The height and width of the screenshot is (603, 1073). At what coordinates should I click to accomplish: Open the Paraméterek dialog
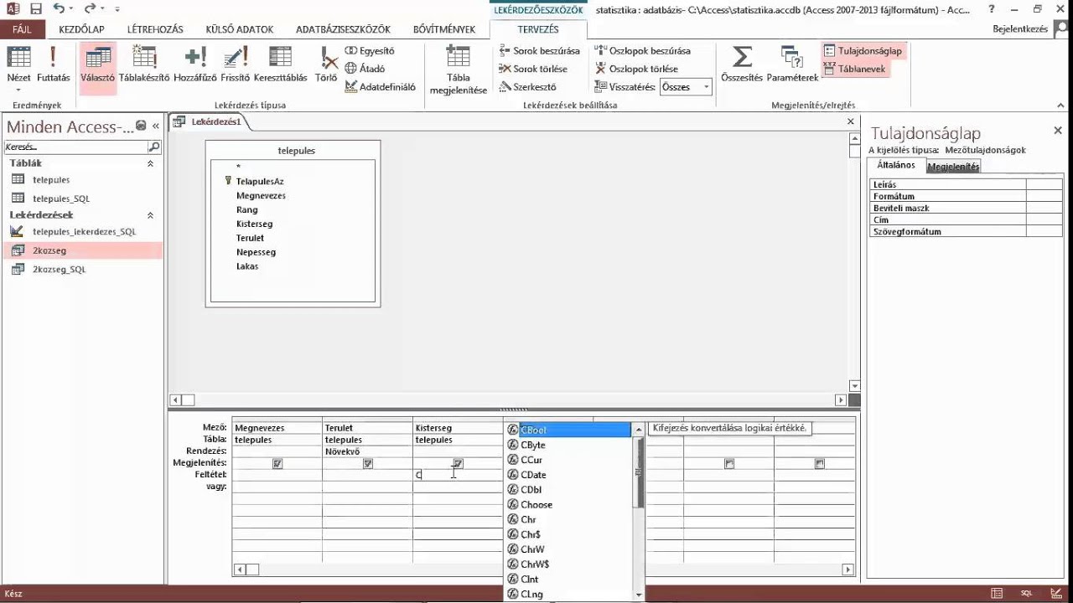792,65
